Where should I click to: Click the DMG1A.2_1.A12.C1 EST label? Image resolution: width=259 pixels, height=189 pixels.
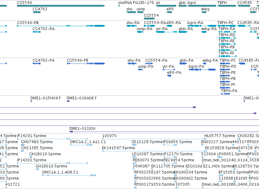click(88, 142)
